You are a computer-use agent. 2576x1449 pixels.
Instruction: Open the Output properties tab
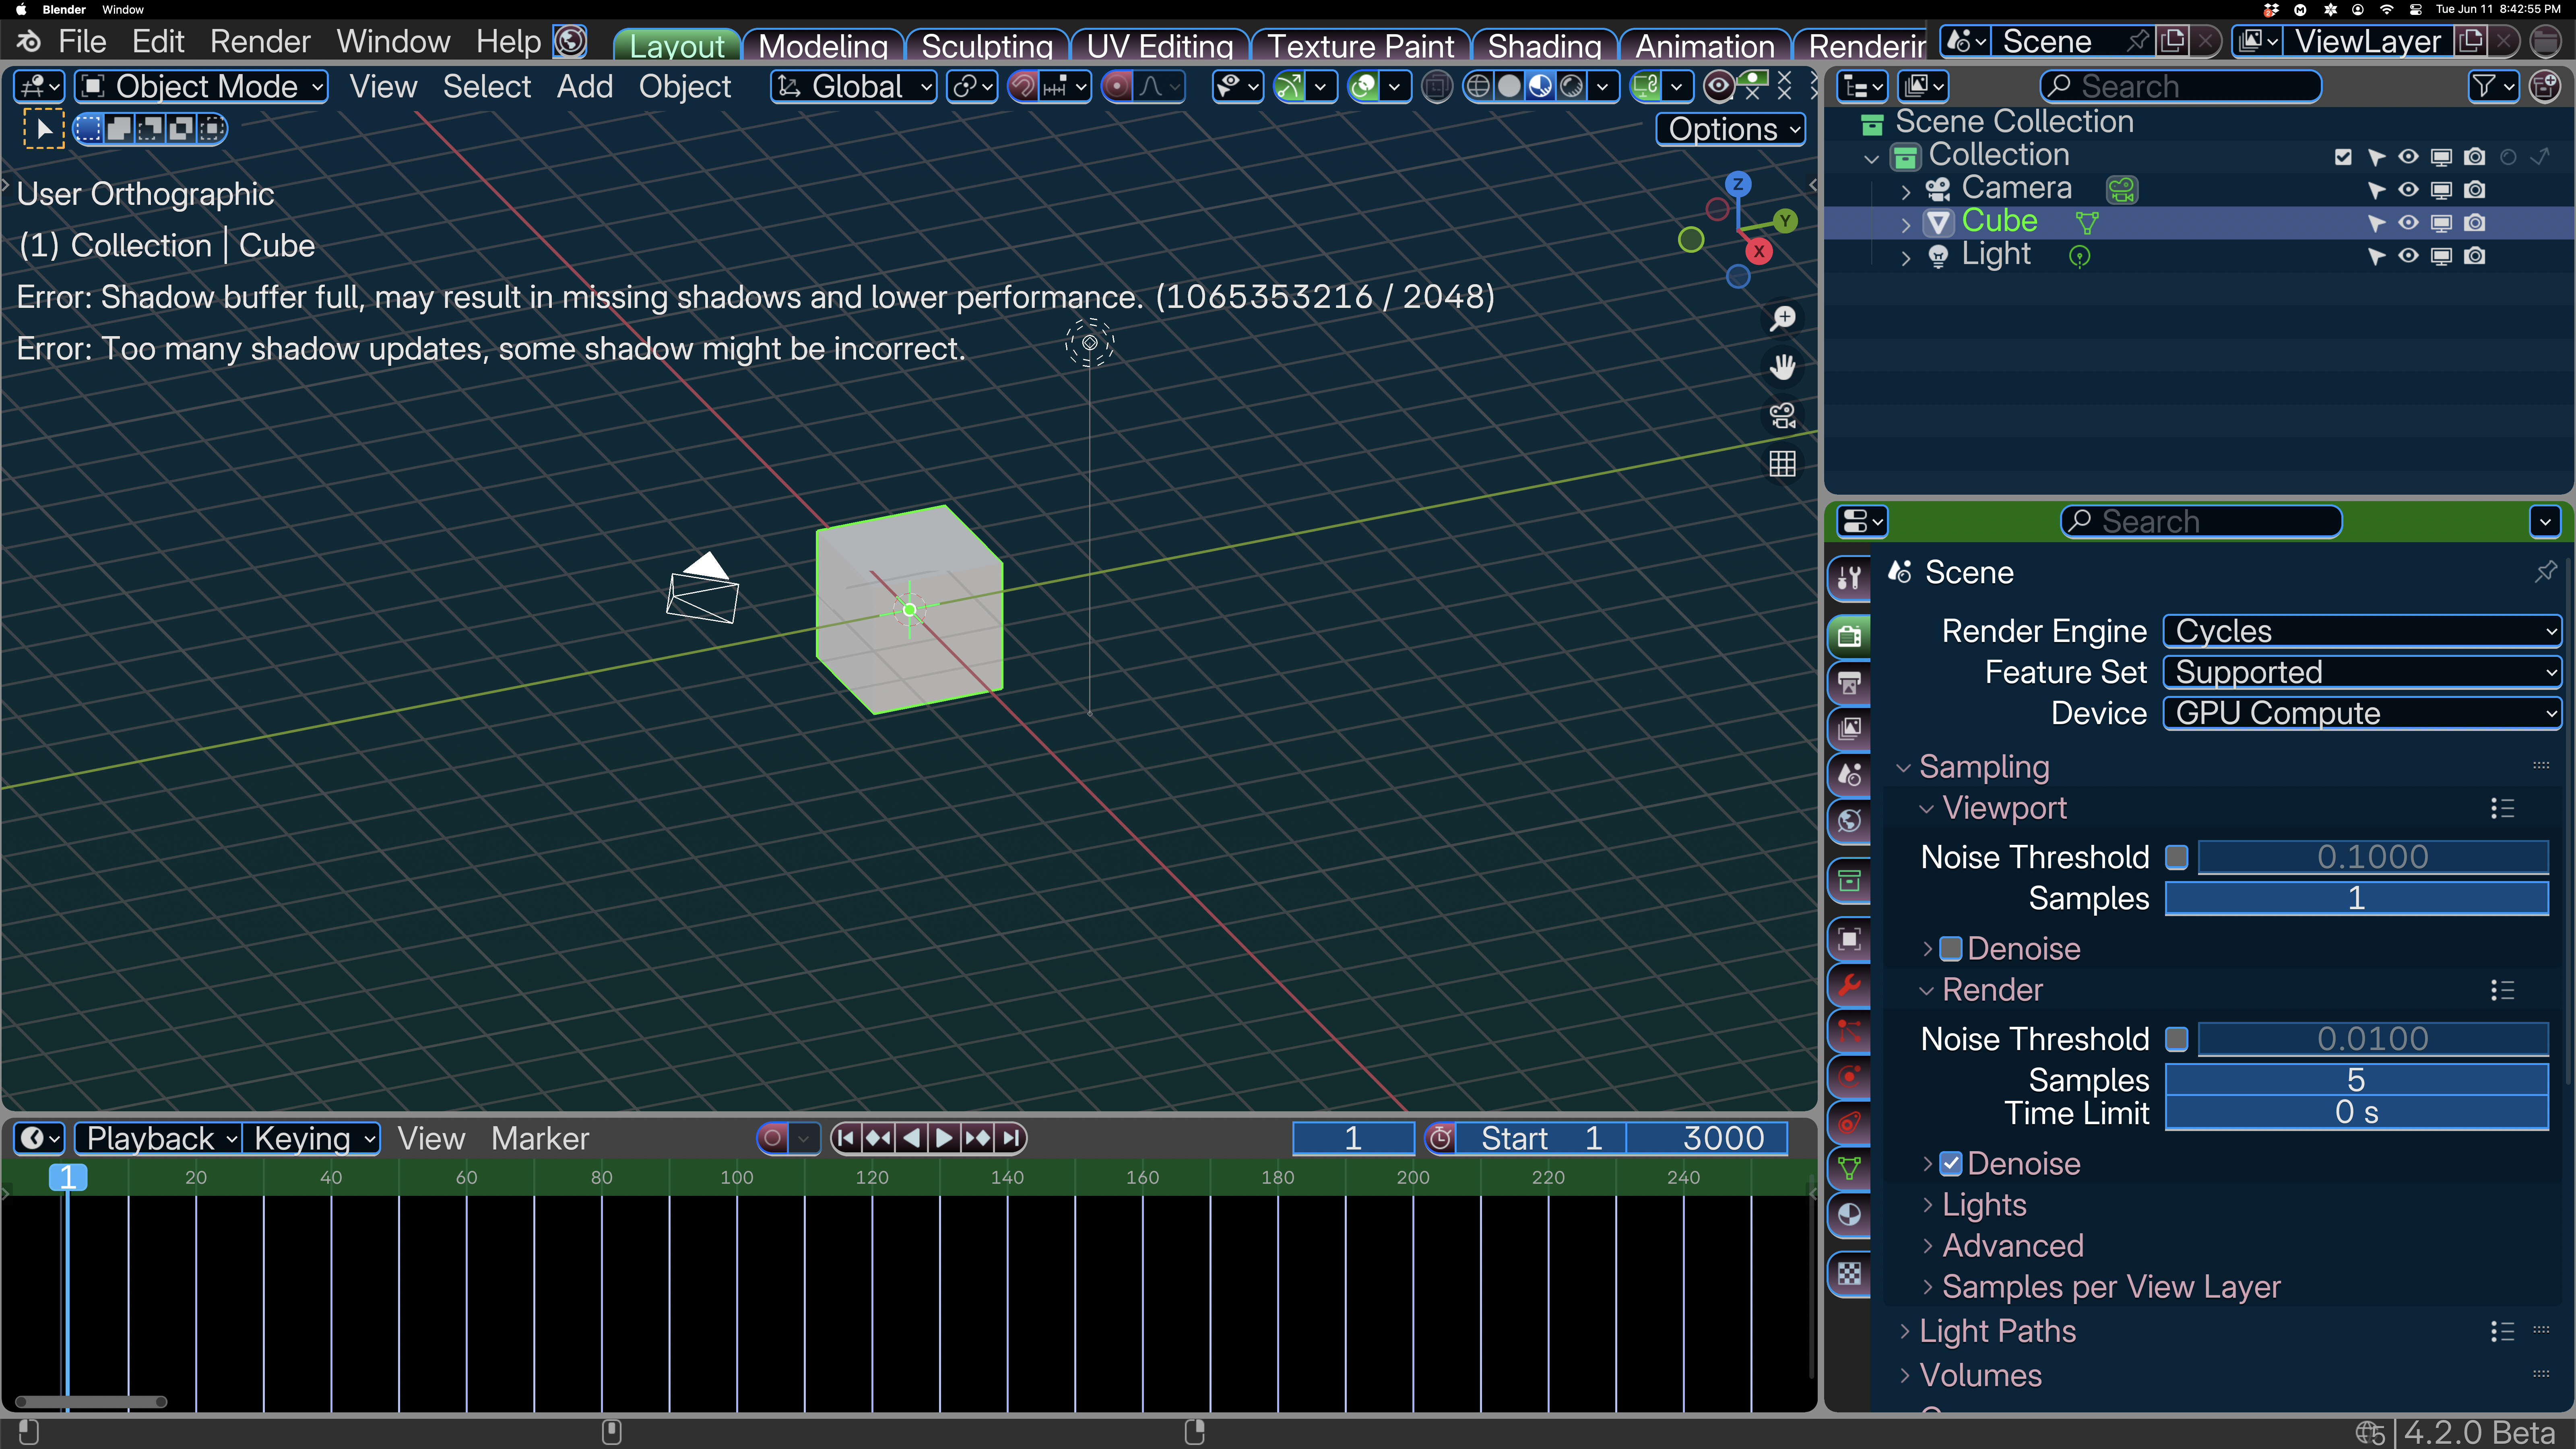click(x=1849, y=684)
